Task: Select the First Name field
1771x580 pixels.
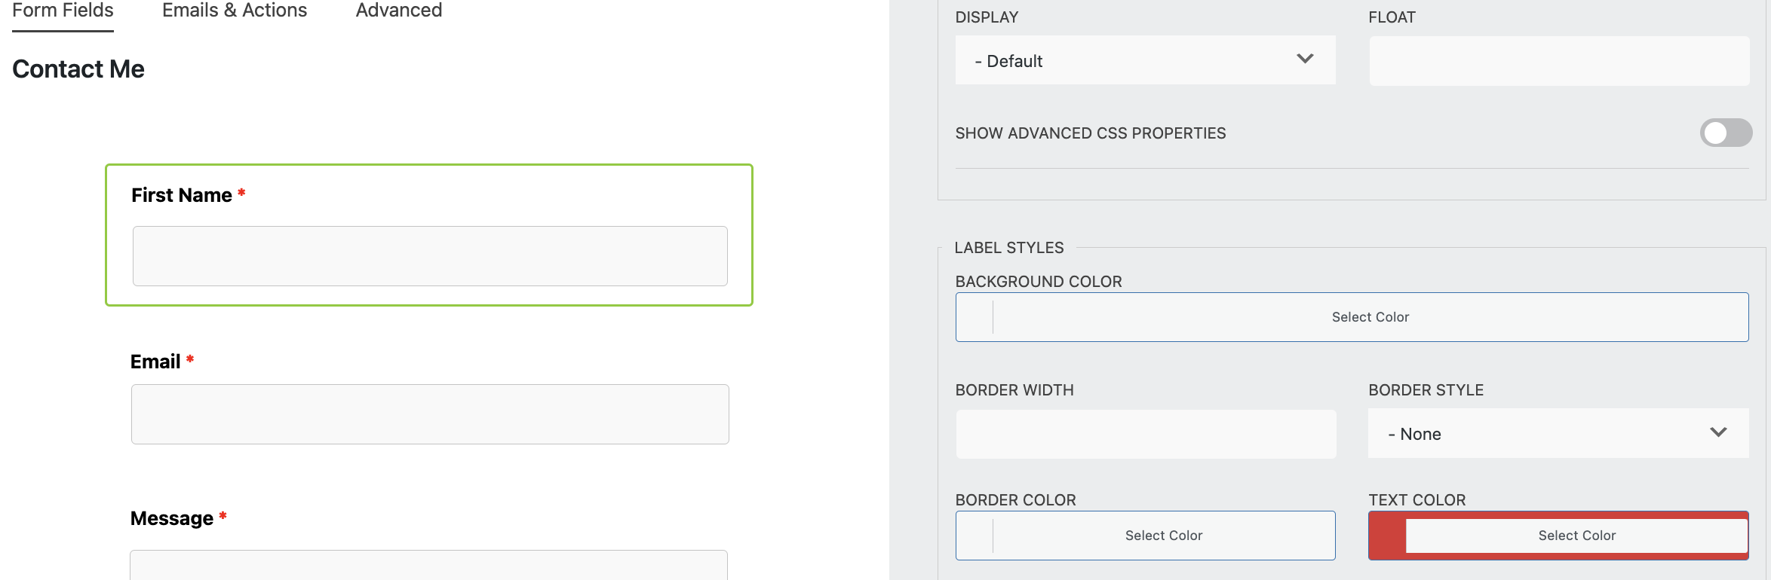Action: click(428, 235)
